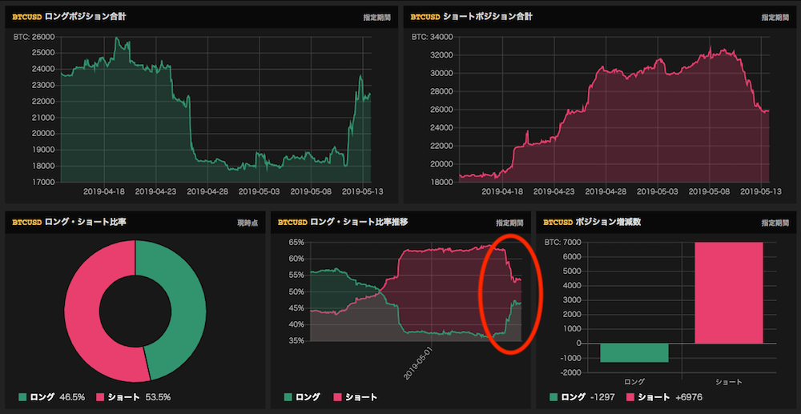
Task: Click the 32000 axis label
Action: pos(442,55)
